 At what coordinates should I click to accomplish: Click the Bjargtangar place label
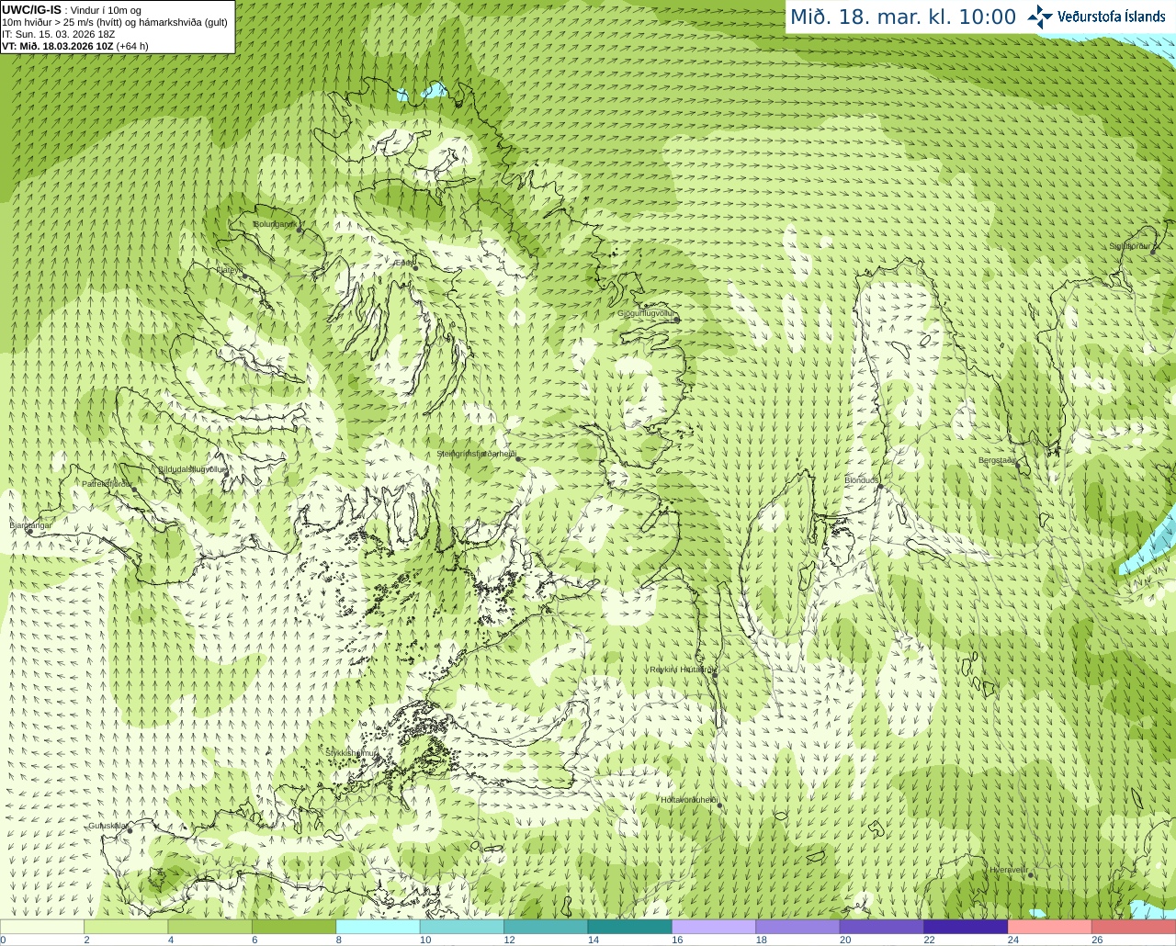pyautogui.click(x=30, y=525)
